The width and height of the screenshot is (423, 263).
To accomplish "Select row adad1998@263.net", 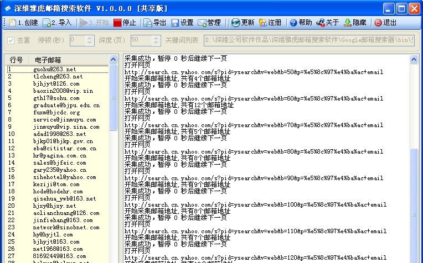I will [57, 134].
